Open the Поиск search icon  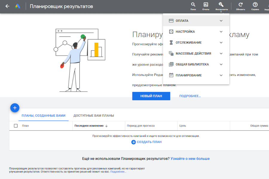pyautogui.click(x=193, y=5)
